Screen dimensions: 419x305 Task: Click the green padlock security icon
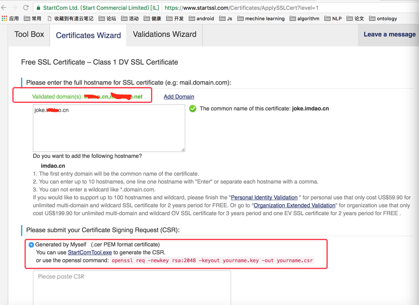pyautogui.click(x=38, y=8)
